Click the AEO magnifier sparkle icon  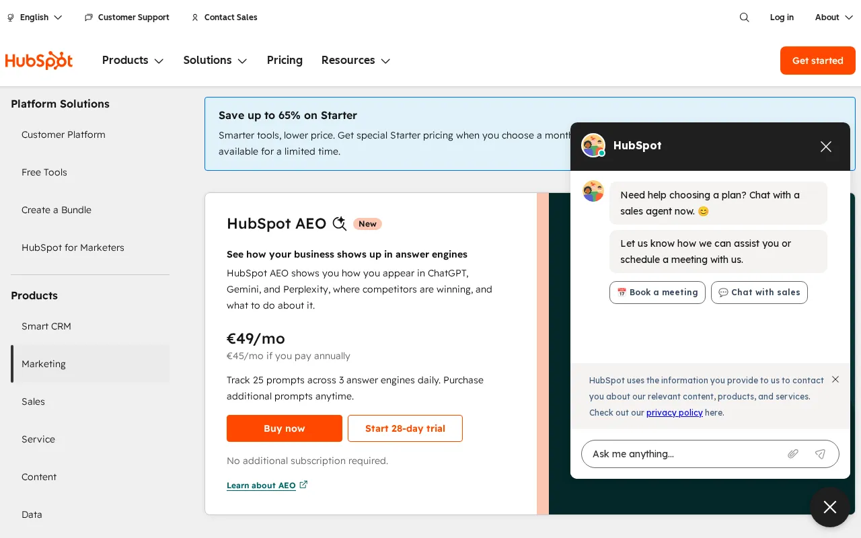tap(340, 224)
